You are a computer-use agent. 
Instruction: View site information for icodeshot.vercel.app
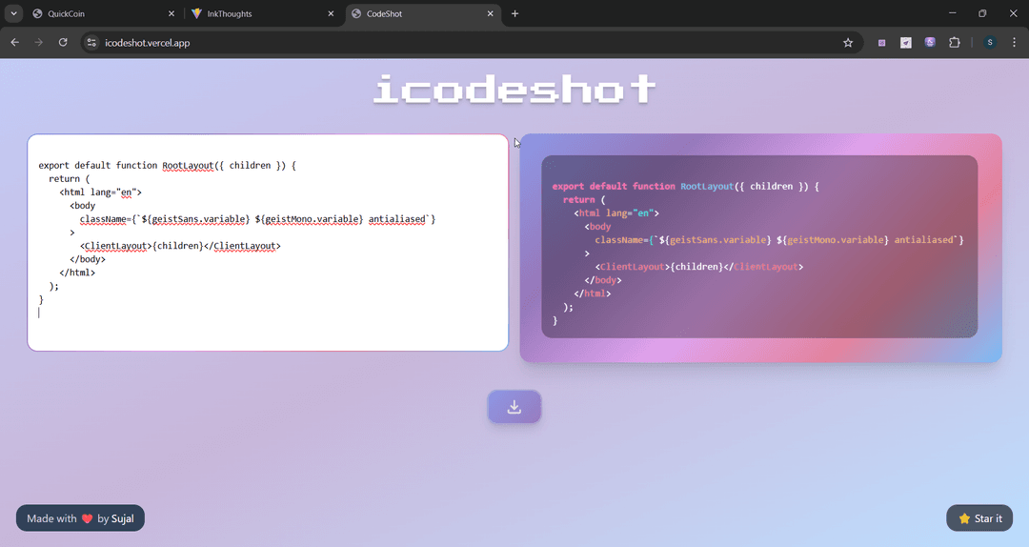pyautogui.click(x=91, y=43)
